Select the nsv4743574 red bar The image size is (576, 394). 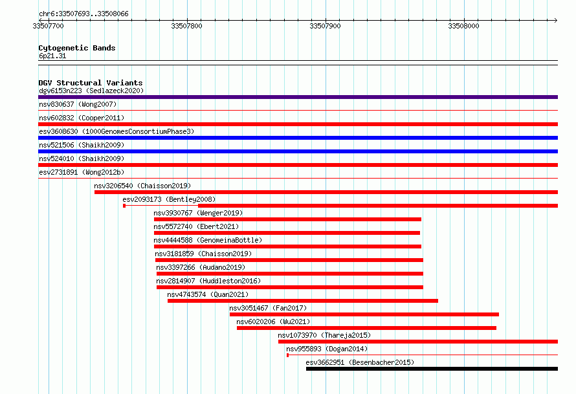pos(303,301)
